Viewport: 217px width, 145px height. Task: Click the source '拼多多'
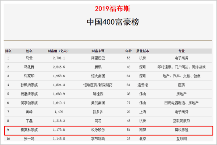tap(98, 112)
